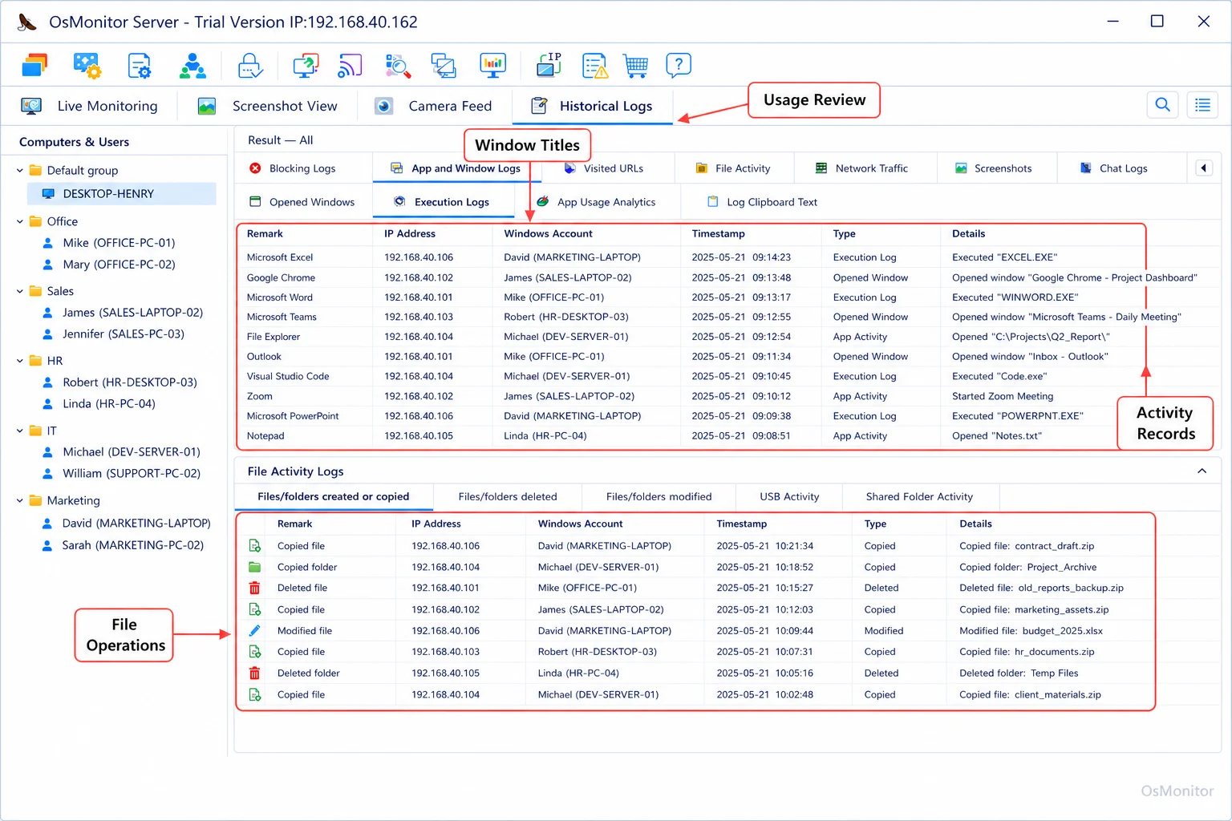
Task: Open the document with gear policy icon
Action: (140, 66)
